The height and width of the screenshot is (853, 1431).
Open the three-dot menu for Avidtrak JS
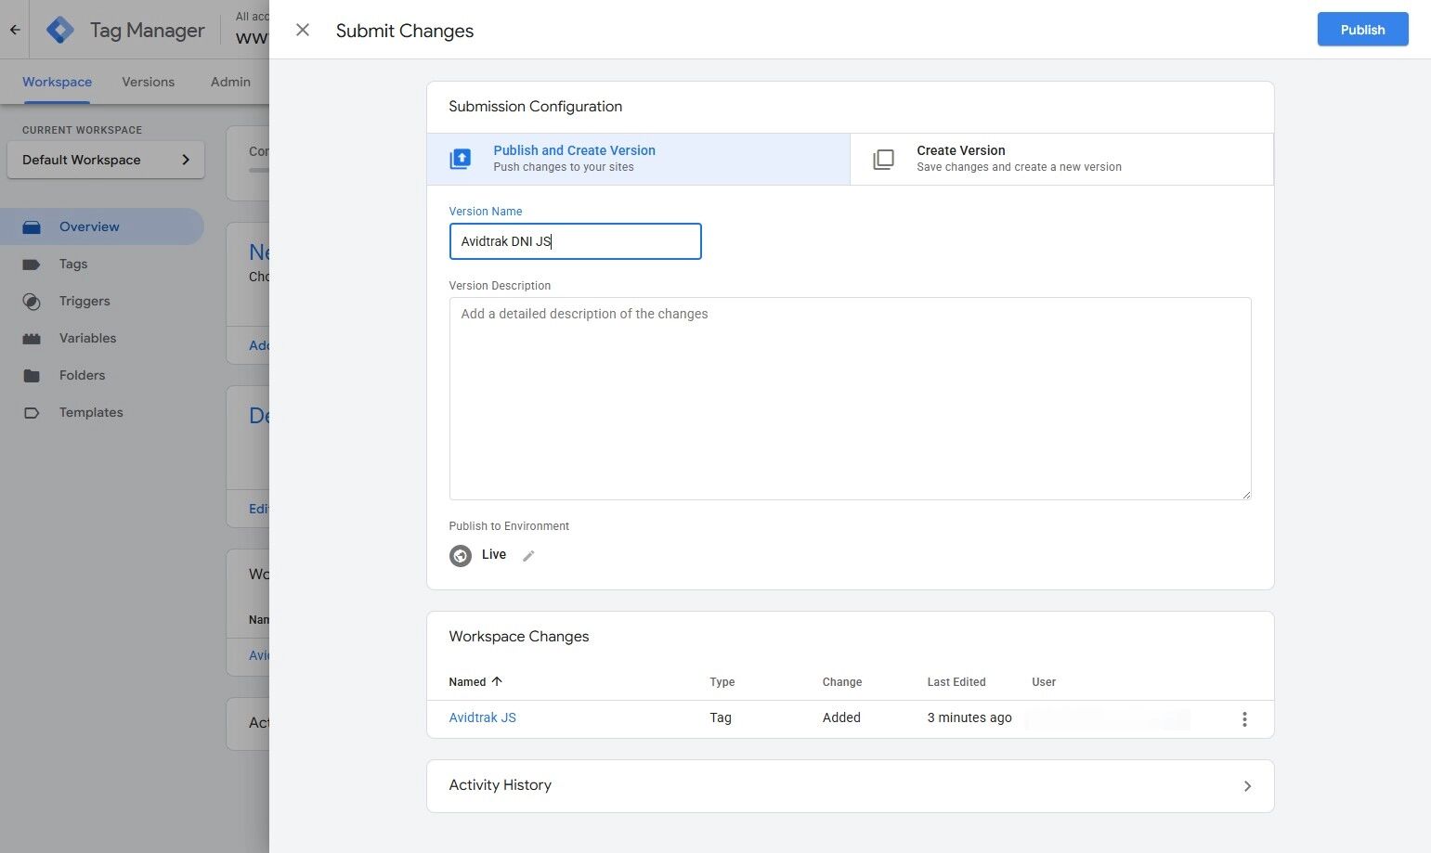[x=1244, y=719]
